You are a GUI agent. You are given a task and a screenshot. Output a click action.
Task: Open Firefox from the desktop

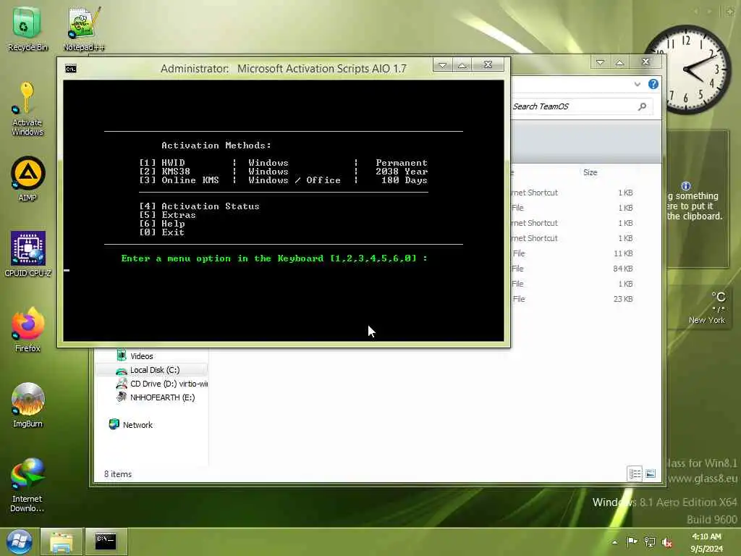28,329
